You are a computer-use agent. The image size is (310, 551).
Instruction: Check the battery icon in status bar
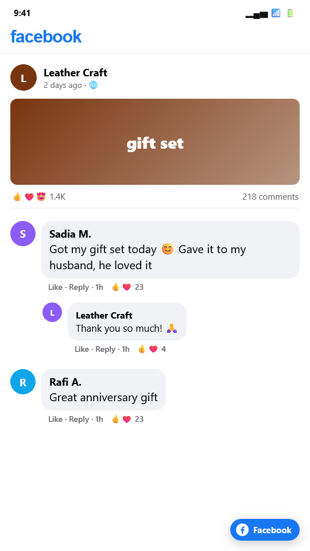(290, 13)
